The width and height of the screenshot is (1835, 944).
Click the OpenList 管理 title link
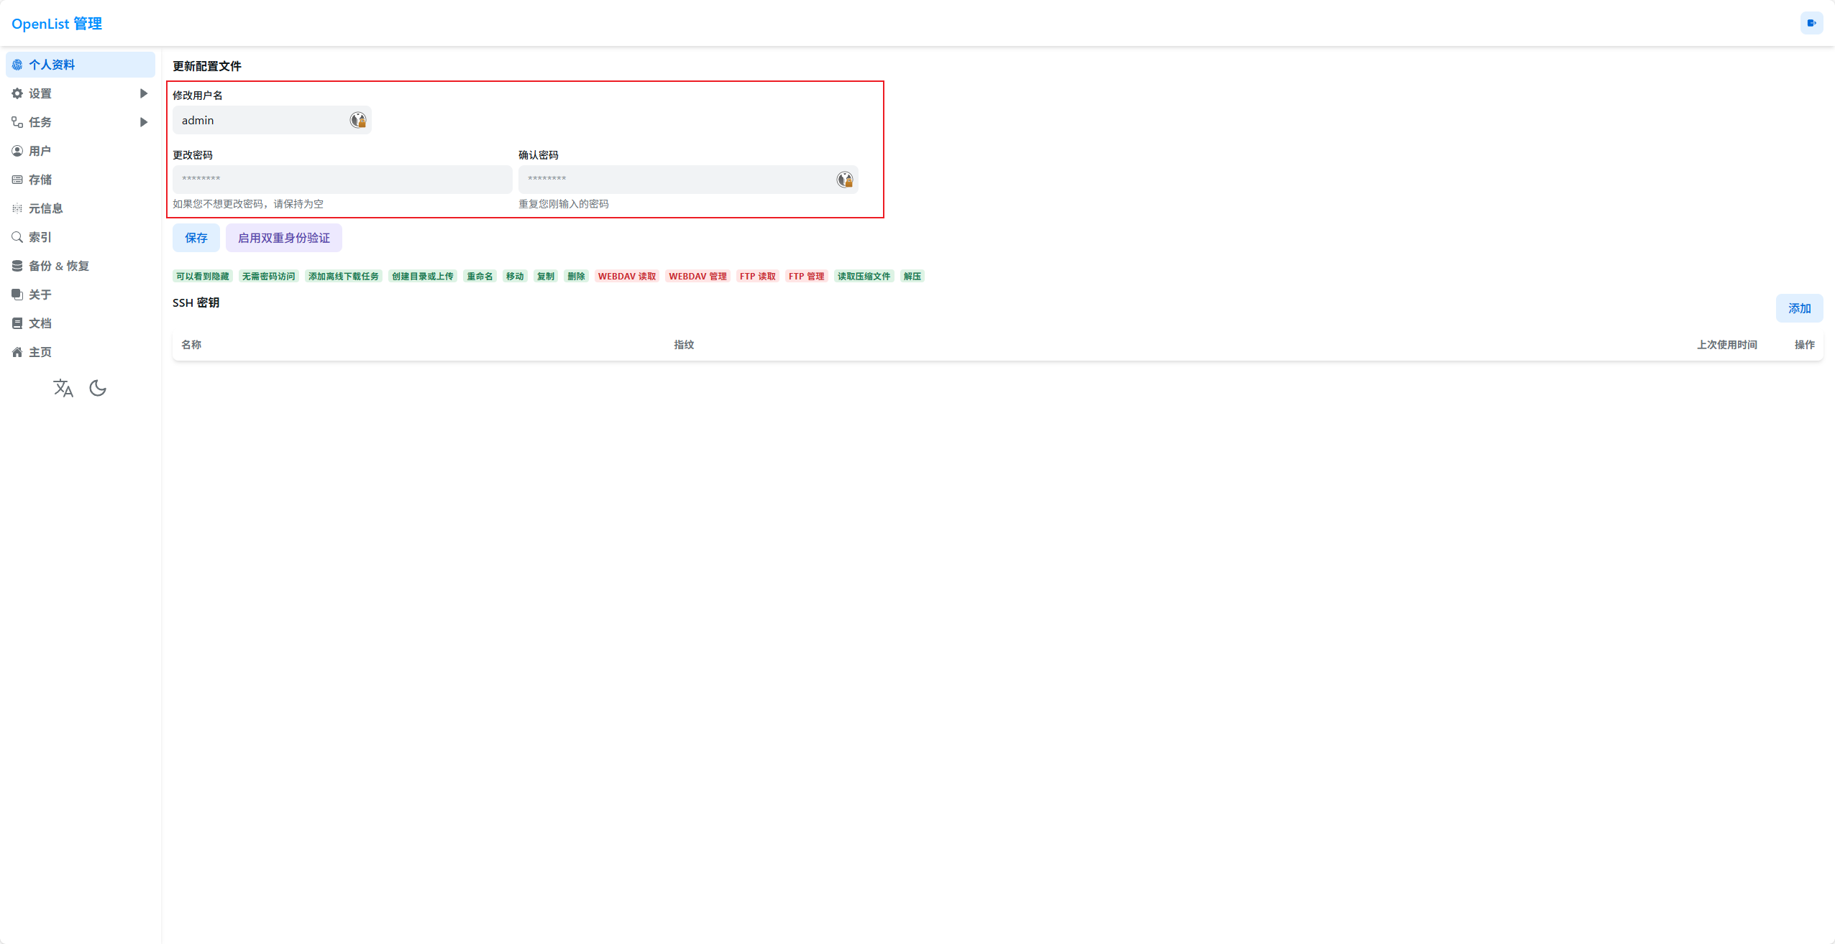57,24
